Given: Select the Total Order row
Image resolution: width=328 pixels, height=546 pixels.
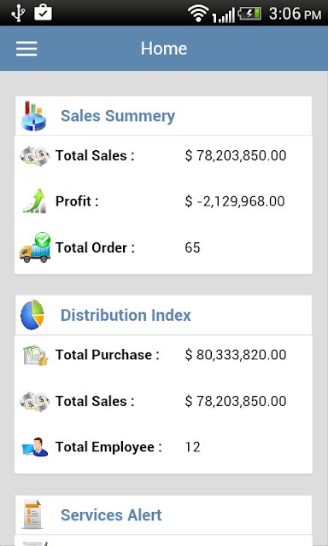Looking at the screenshot, I should click(x=163, y=247).
